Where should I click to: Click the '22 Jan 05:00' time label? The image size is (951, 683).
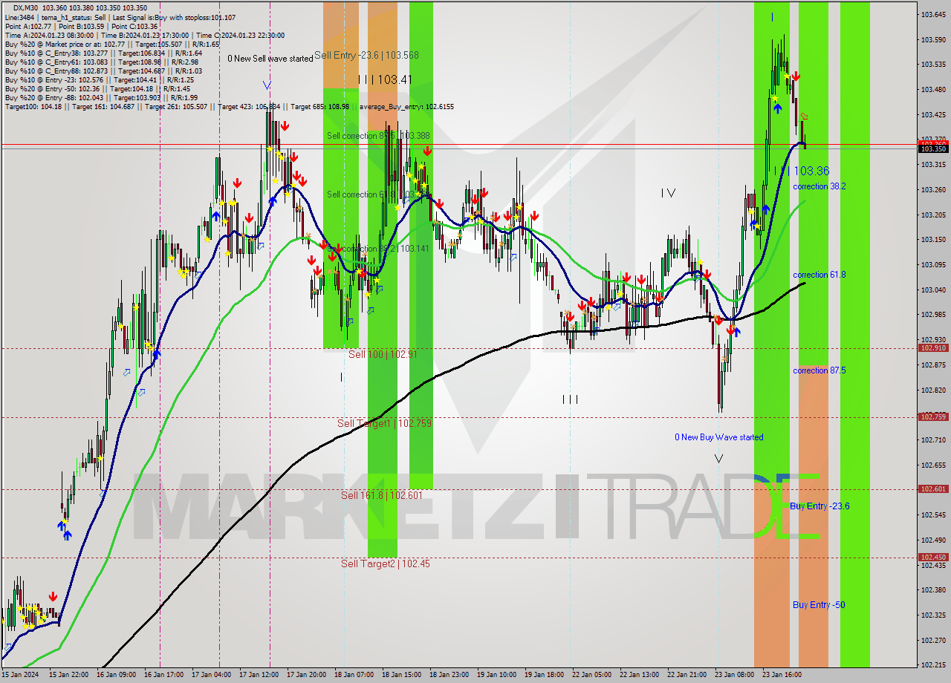(591, 675)
